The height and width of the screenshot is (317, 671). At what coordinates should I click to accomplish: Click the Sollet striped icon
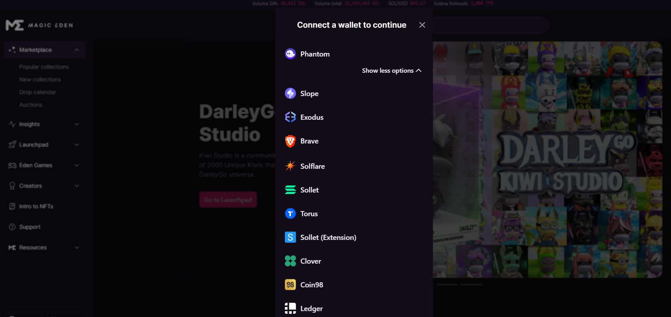coord(290,190)
